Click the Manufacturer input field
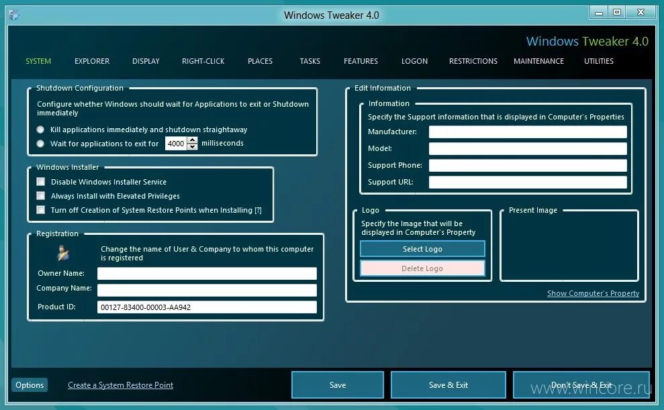Screen dimensions: 664x410 click(528, 132)
